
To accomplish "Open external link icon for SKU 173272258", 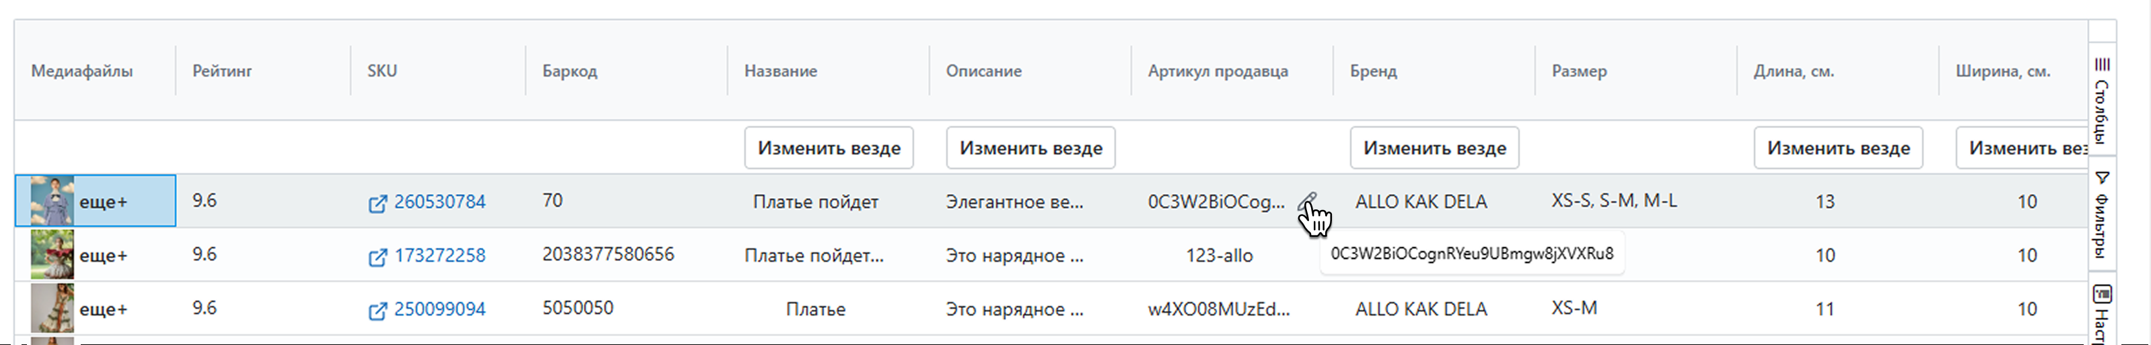I will pyautogui.click(x=378, y=256).
